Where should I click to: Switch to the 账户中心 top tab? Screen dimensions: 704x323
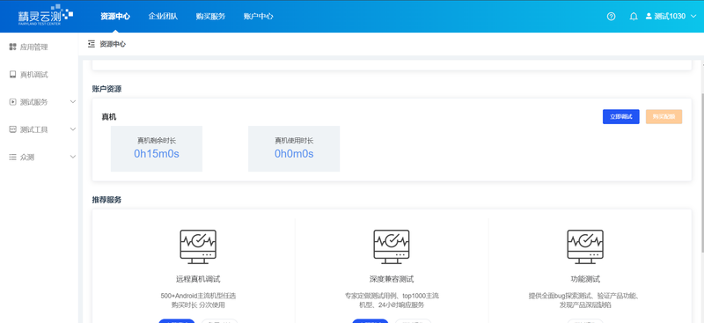coord(258,17)
